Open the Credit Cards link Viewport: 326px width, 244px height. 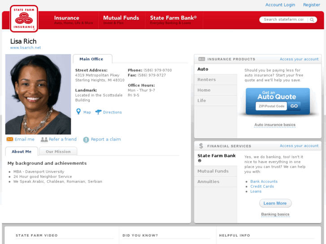click(x=262, y=186)
